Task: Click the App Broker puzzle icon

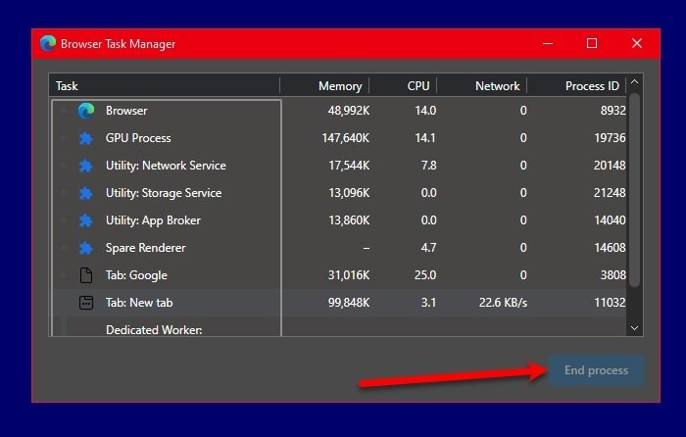Action: pyautogui.click(x=85, y=220)
